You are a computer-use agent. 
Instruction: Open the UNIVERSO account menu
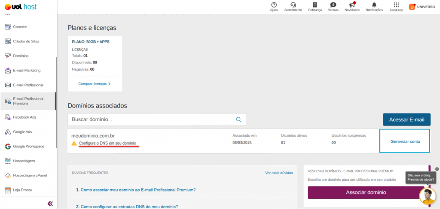pos(422,7)
